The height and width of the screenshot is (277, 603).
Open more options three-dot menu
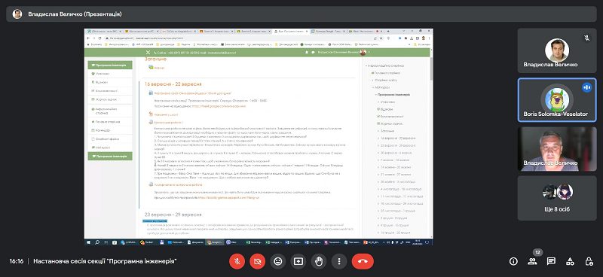339,262
